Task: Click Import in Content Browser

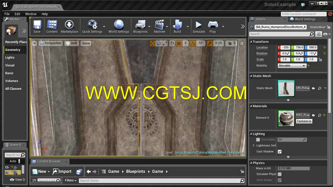Action: tap(62, 172)
